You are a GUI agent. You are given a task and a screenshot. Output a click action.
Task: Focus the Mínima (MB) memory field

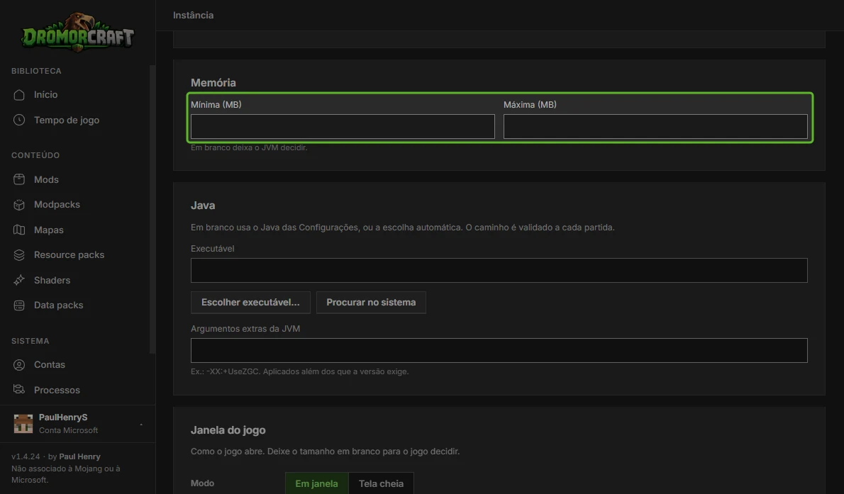(x=343, y=126)
